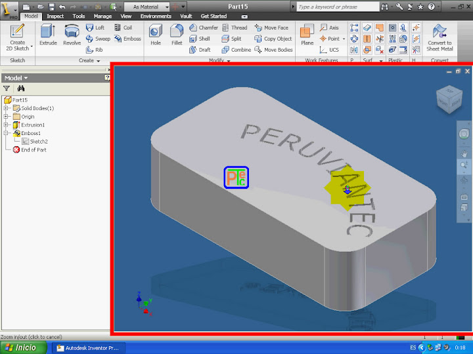Click the ES language indicator in tray
473x354 pixels.
point(413,347)
